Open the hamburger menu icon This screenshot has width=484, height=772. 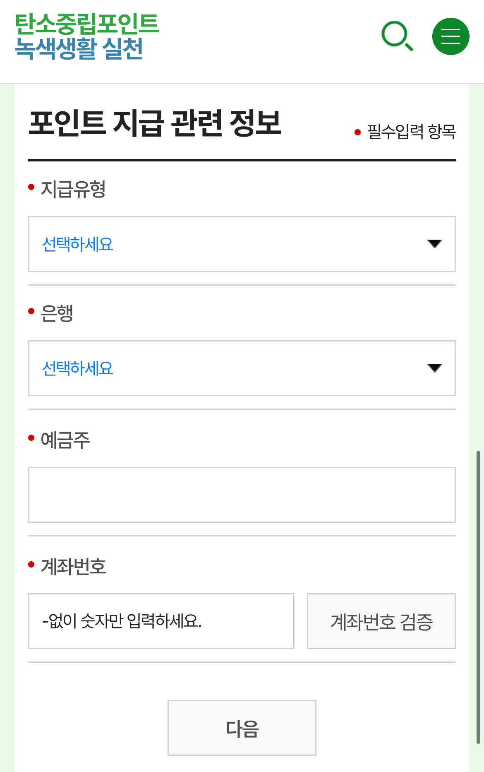450,36
